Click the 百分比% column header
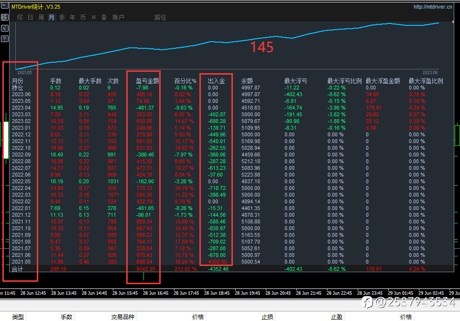The height and width of the screenshot is (321, 460). (185, 81)
